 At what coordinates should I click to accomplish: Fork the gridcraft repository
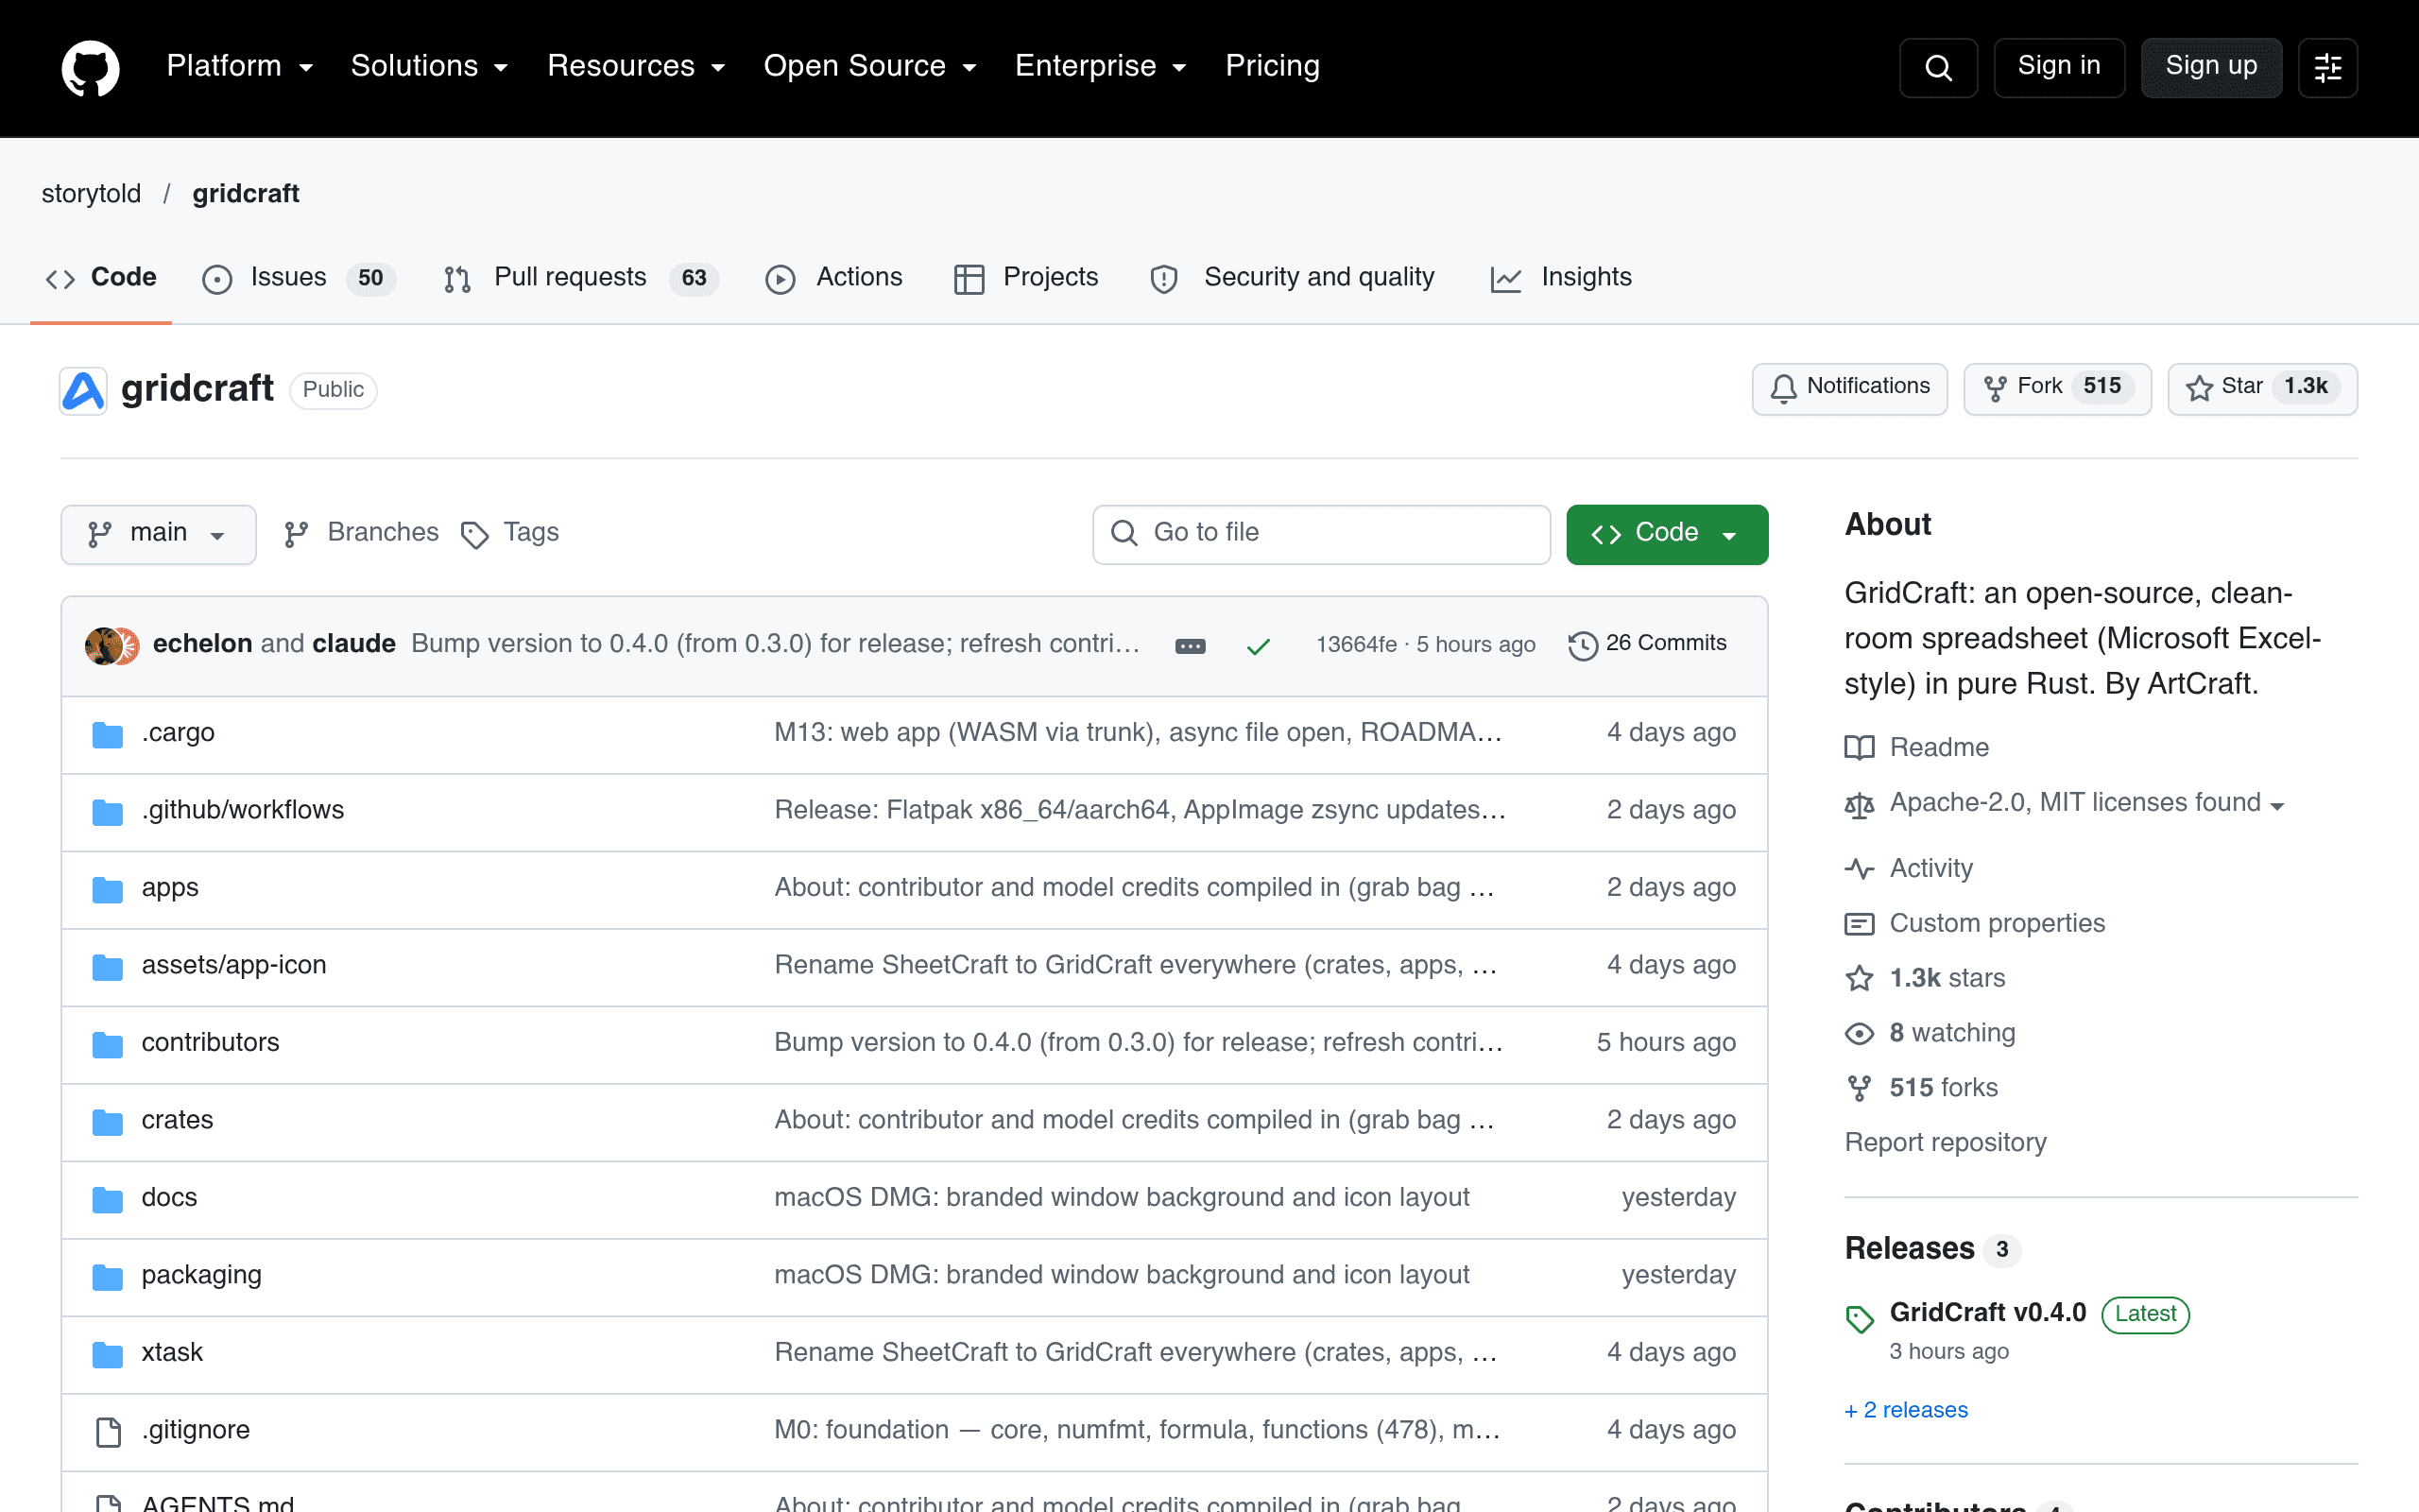pos(2057,388)
